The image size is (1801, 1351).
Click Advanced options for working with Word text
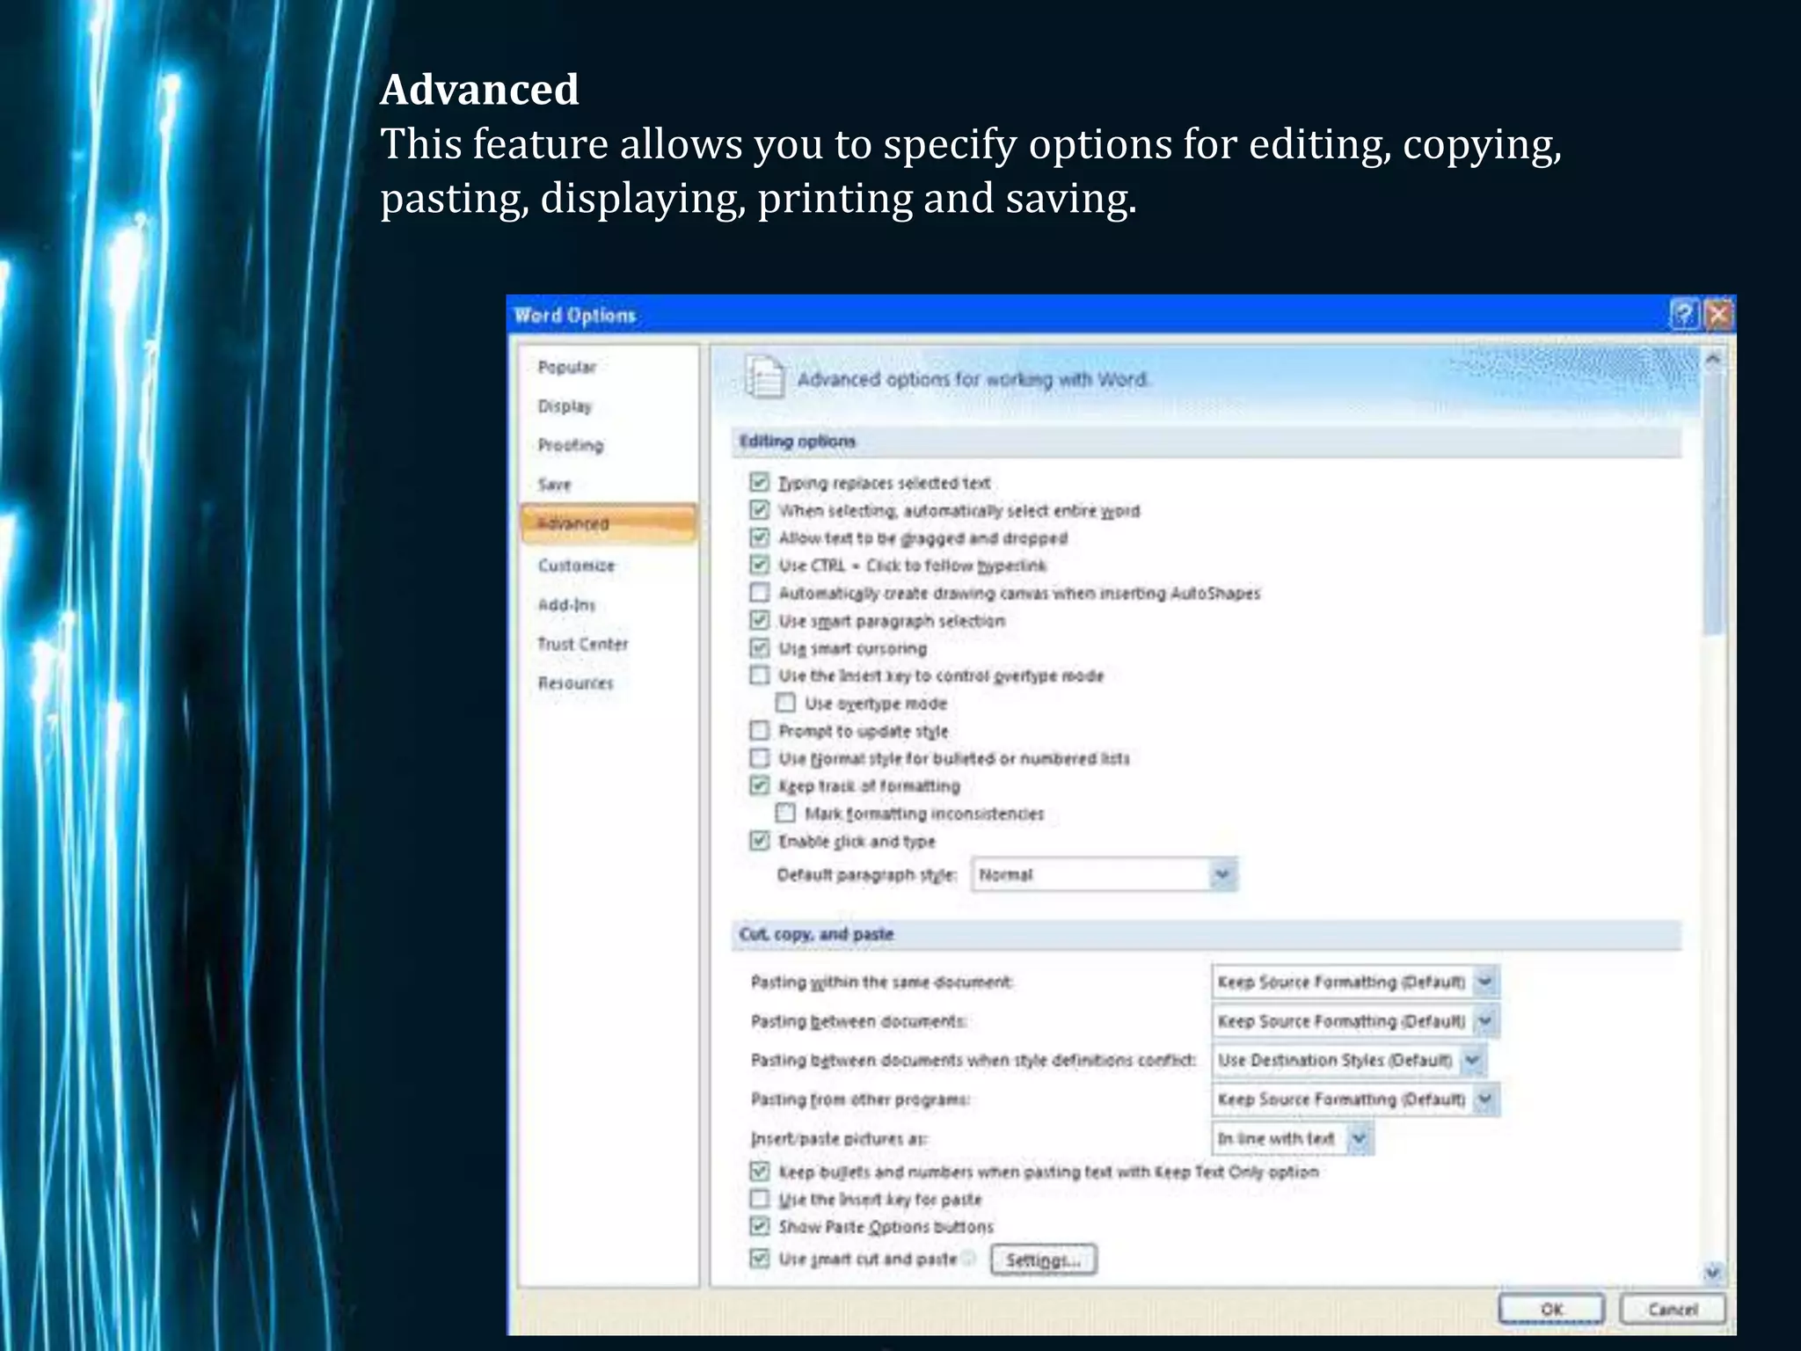(973, 379)
